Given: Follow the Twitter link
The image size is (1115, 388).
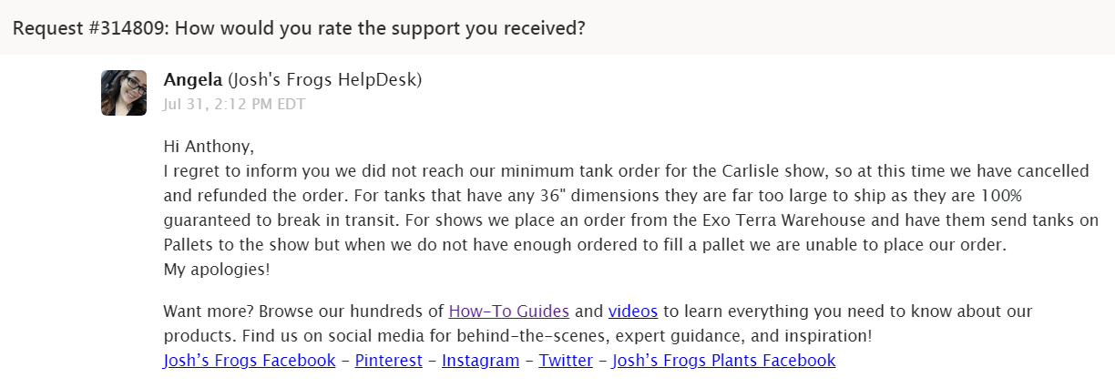Looking at the screenshot, I should click(566, 361).
